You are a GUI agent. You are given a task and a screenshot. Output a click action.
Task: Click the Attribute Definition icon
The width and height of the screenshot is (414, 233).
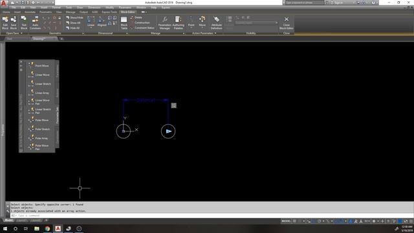point(217,23)
